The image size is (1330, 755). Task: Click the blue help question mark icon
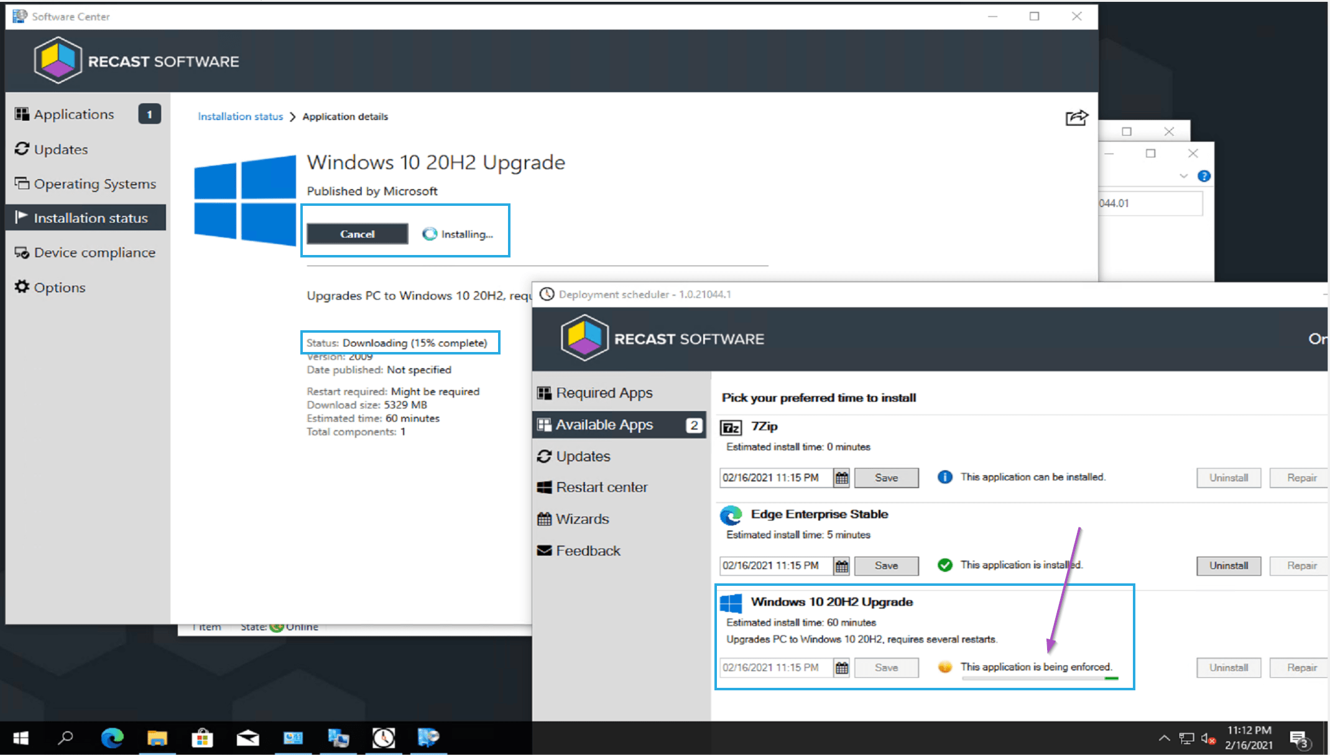click(1204, 176)
